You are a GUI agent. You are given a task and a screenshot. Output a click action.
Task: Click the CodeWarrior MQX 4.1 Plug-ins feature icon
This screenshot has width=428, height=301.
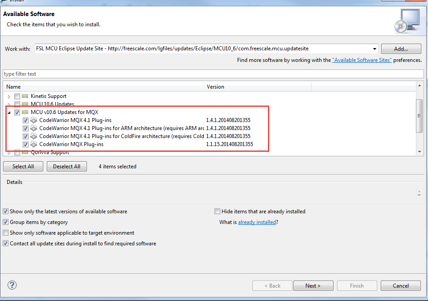pyautogui.click(x=33, y=120)
